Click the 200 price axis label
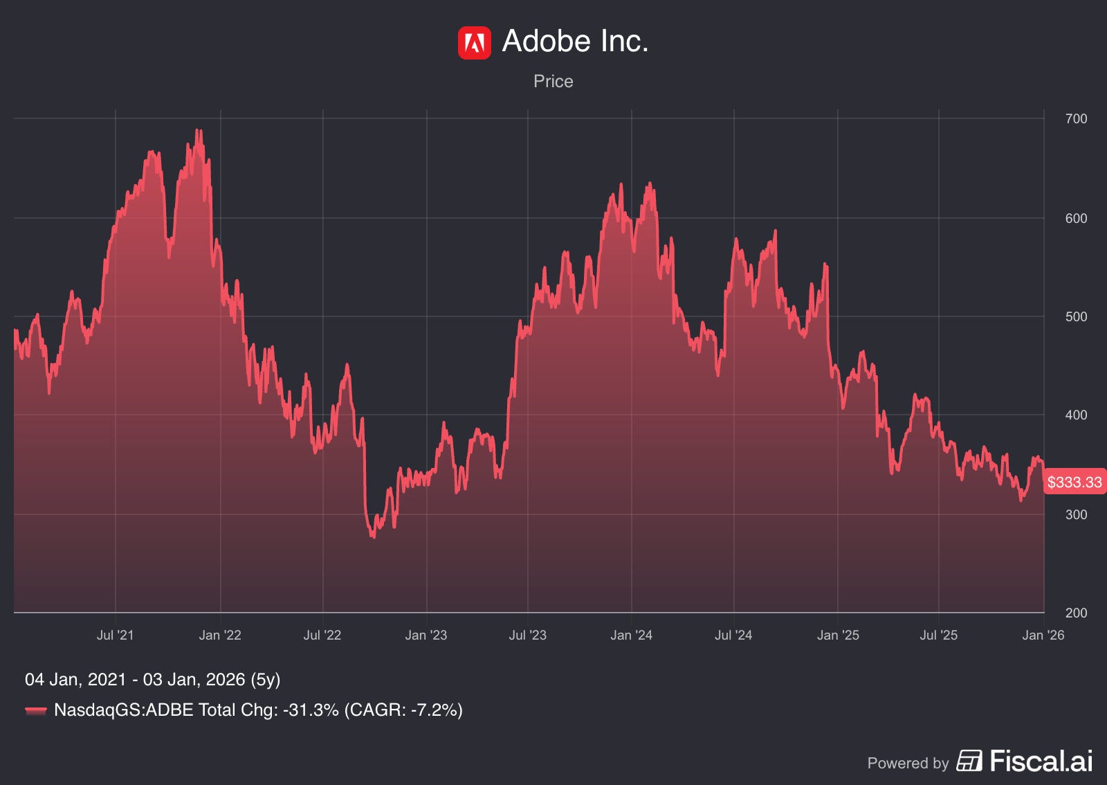The height and width of the screenshot is (785, 1107). click(1077, 613)
